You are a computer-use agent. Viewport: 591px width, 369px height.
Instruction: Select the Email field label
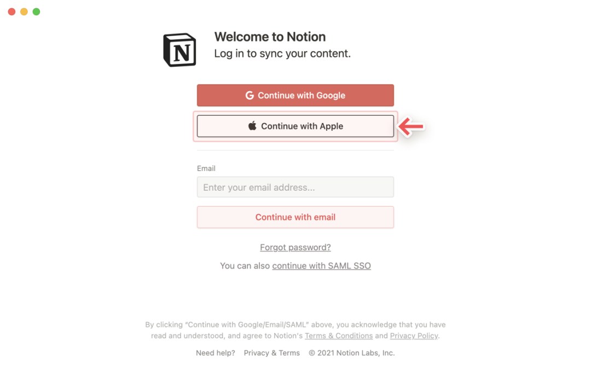pyautogui.click(x=206, y=168)
